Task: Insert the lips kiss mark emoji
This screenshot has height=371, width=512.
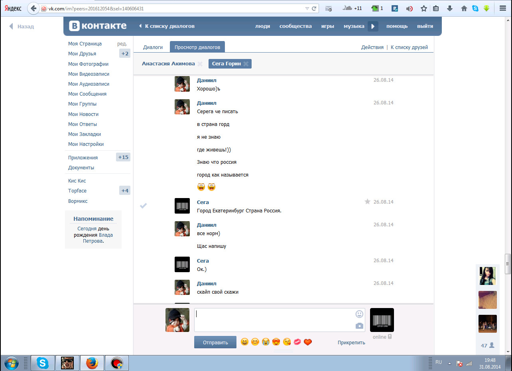Action: (x=297, y=342)
